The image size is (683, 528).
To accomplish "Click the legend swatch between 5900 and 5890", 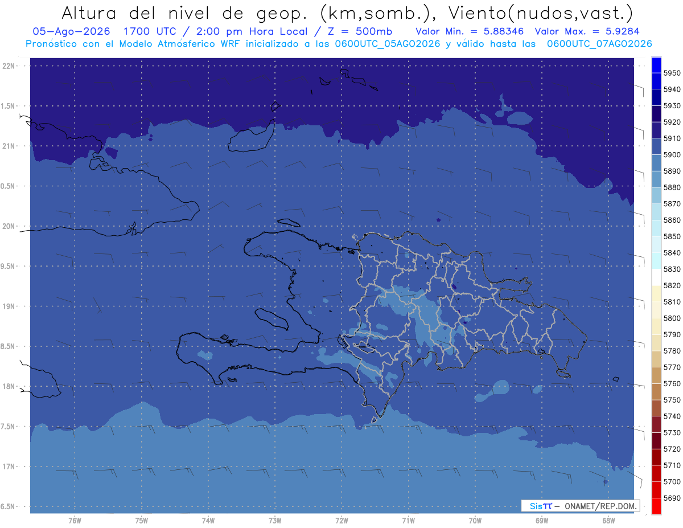I will click(x=656, y=163).
